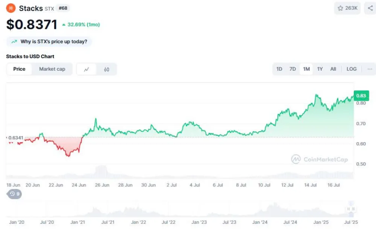Click the share icon
This screenshot has width=376, height=229.
(x=370, y=8)
